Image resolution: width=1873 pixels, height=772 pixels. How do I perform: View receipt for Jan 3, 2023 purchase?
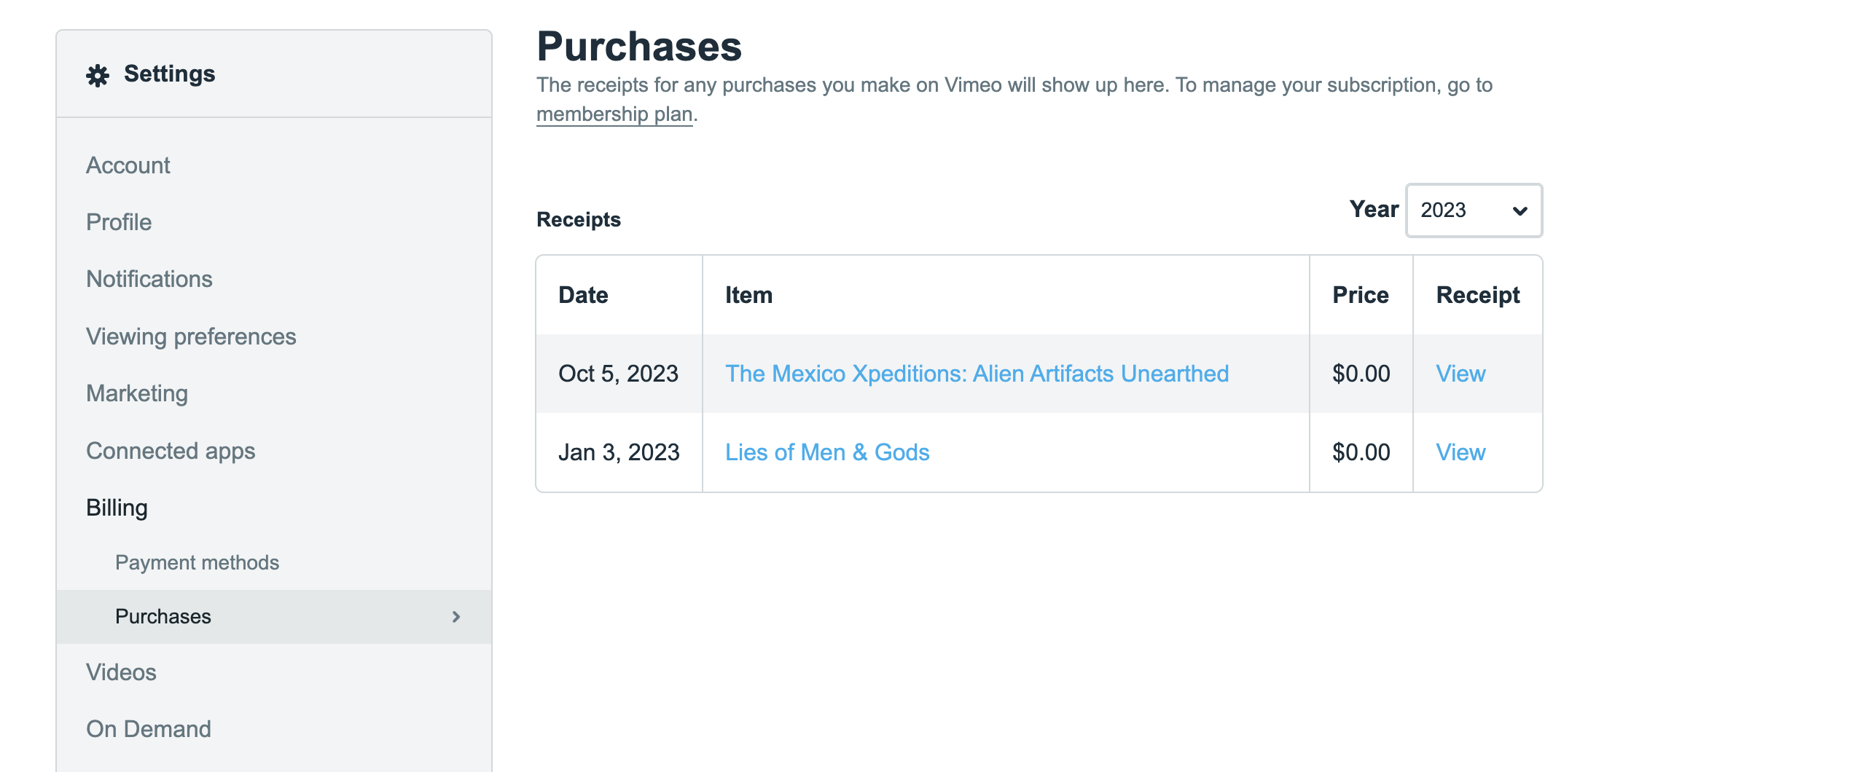click(x=1461, y=452)
